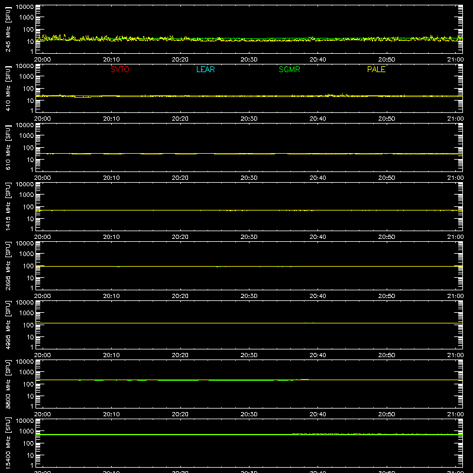Select the 1415 MHz [SFU] axis title
The image size is (473, 473).
[x=8, y=206]
